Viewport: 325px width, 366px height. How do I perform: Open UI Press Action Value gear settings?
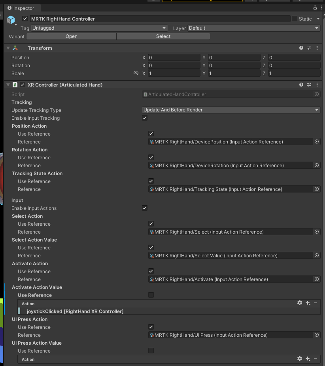tap(300, 358)
